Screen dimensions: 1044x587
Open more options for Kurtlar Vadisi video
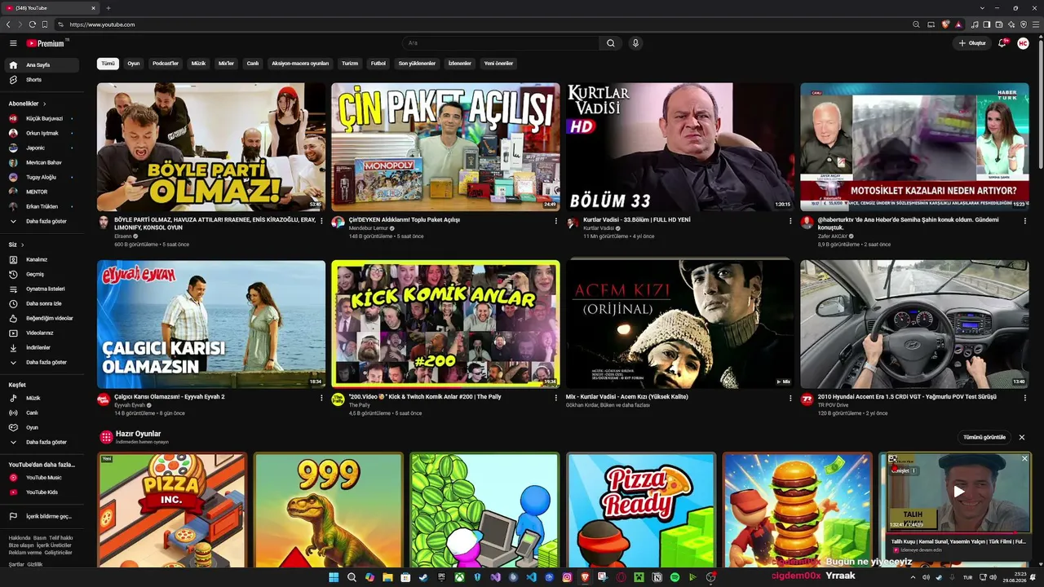tap(790, 221)
